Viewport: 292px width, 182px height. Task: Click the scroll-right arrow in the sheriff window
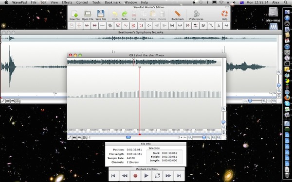[185, 137]
